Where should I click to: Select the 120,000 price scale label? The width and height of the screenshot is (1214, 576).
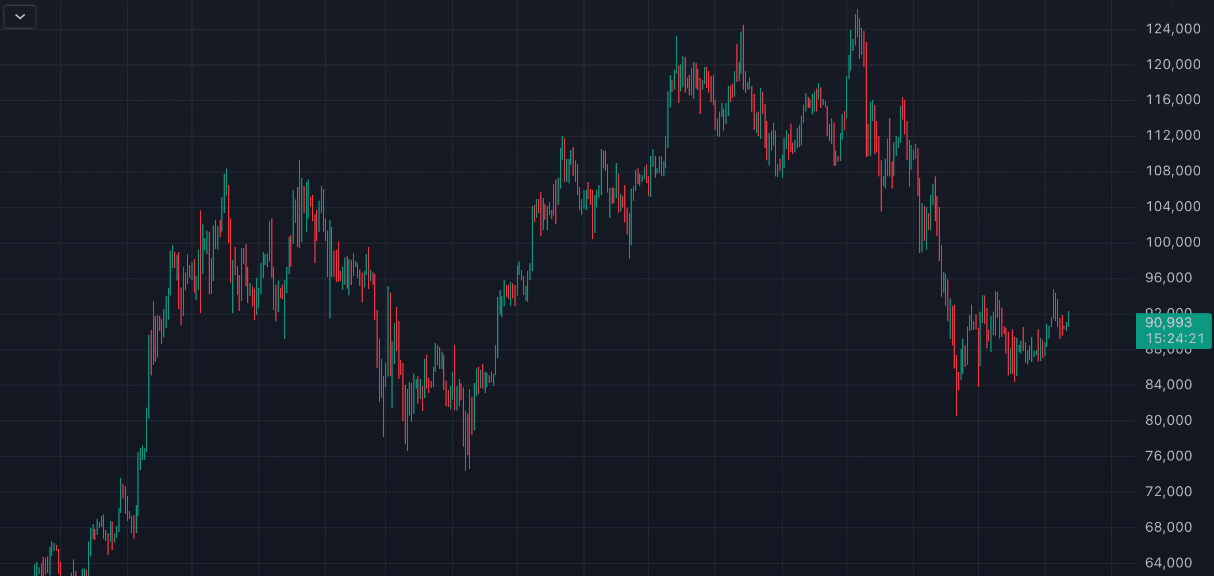pos(1173,64)
